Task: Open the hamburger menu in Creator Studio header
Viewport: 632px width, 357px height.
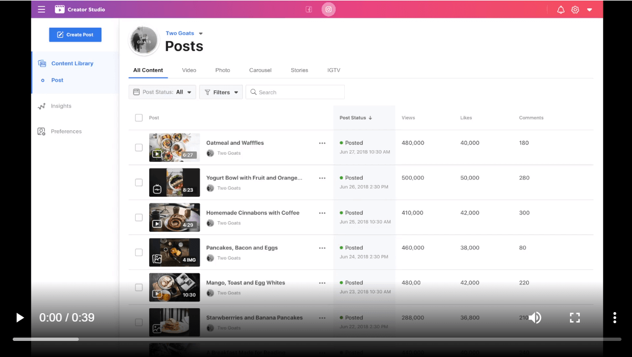Action: pyautogui.click(x=42, y=9)
